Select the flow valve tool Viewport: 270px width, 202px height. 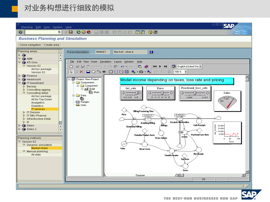pyautogui.click(x=104, y=72)
